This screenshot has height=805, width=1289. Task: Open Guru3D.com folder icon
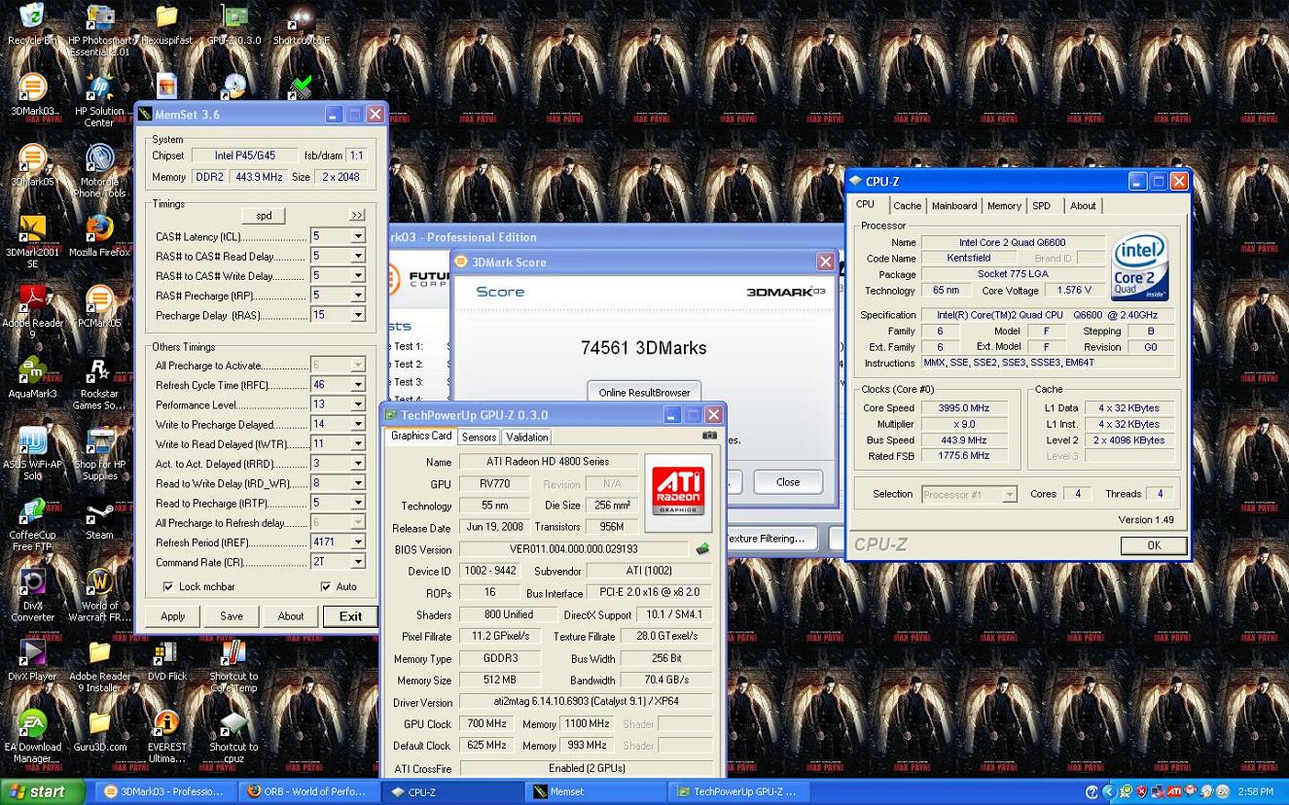[99, 732]
